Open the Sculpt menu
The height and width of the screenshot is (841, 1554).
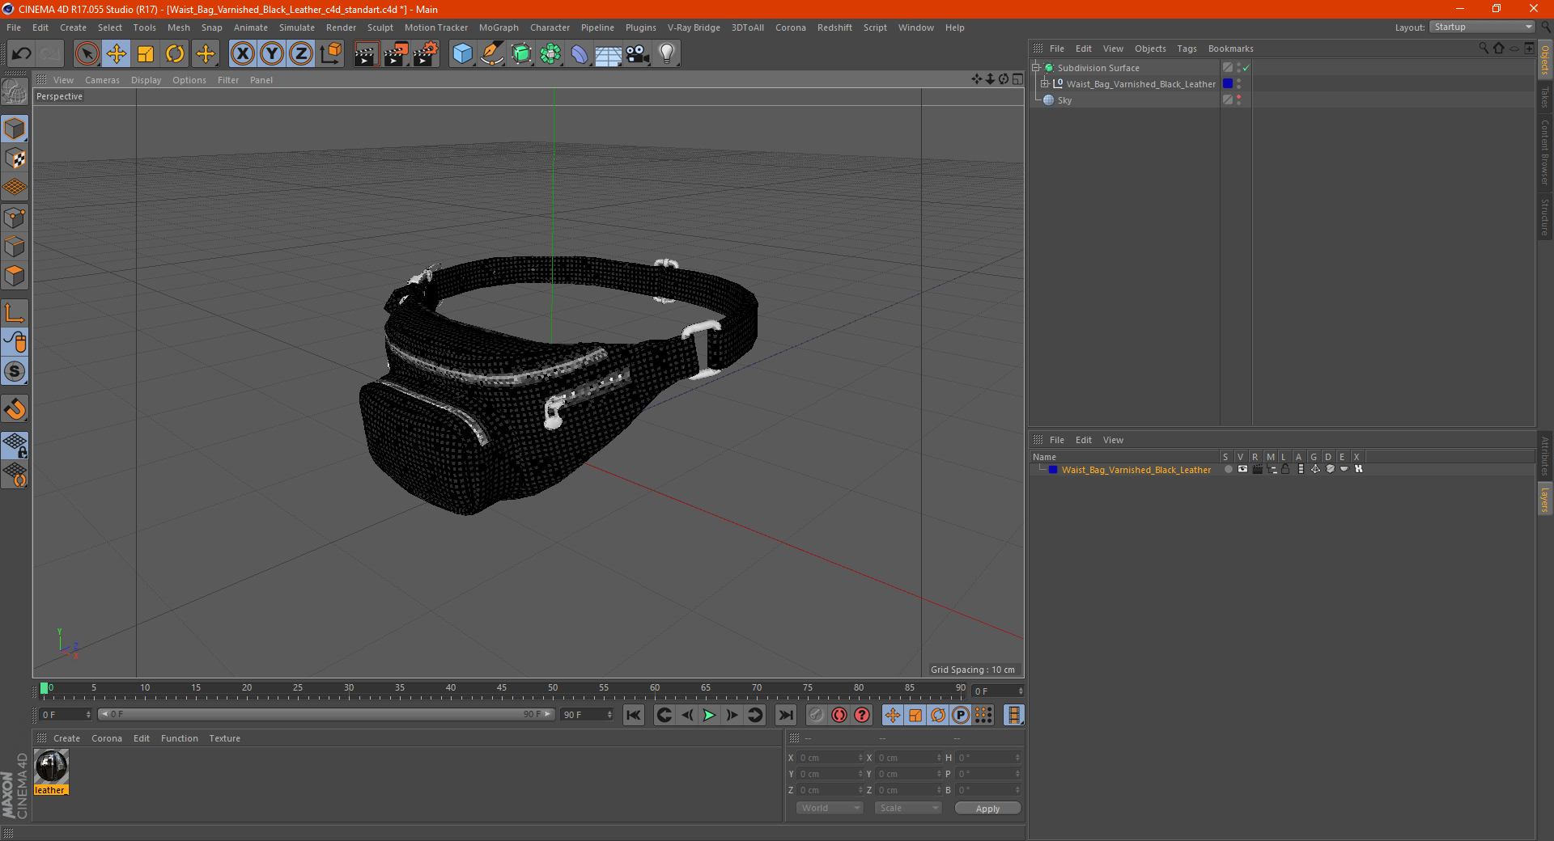tap(380, 27)
